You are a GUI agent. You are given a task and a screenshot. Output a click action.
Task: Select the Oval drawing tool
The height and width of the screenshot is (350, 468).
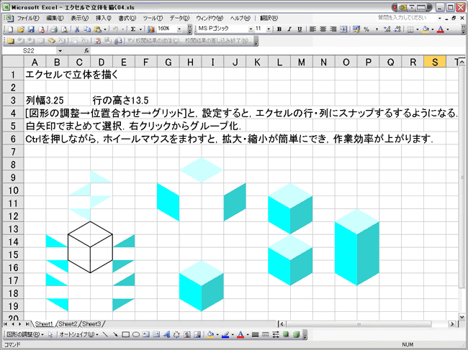point(136,335)
